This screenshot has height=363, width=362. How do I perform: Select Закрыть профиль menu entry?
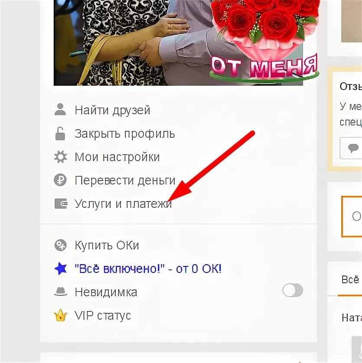click(125, 134)
